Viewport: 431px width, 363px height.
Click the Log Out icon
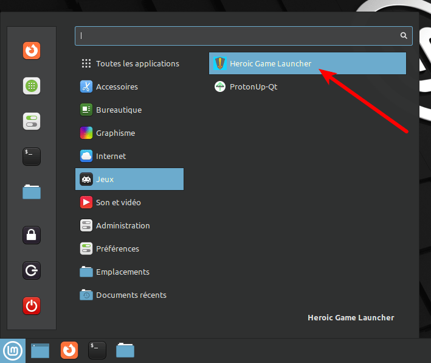click(32, 270)
